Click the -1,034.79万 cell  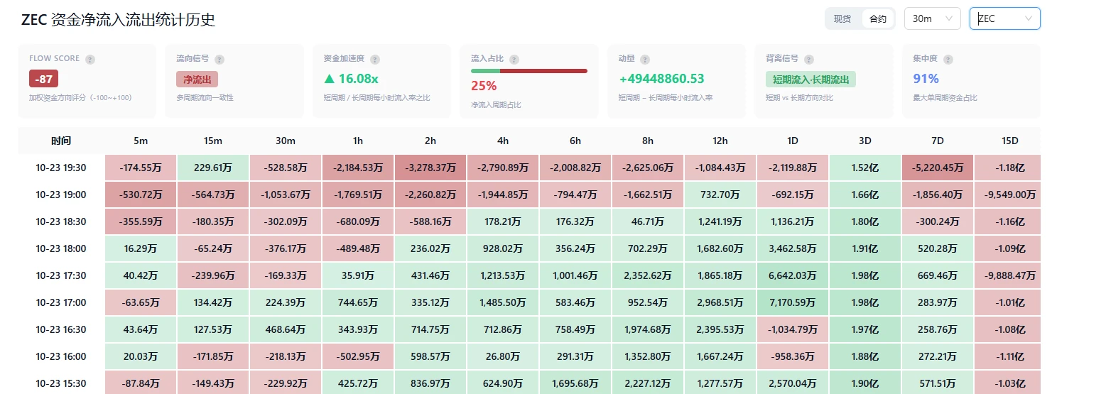coord(793,329)
